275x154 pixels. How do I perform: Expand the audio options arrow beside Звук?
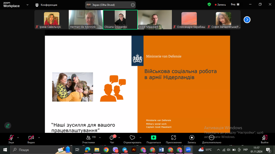[18, 137]
